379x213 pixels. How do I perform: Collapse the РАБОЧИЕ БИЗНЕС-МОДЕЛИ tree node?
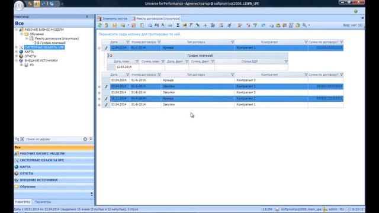point(16,30)
